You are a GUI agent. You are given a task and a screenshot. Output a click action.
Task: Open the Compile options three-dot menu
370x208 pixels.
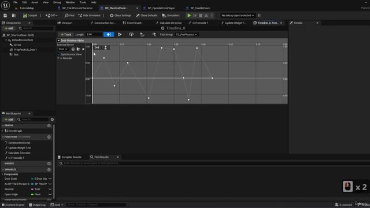(x=40, y=16)
